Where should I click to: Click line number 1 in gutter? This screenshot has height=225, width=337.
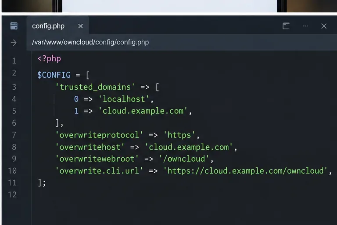pyautogui.click(x=14, y=61)
